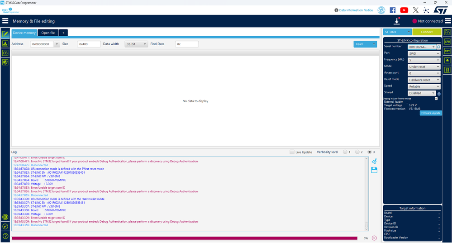Switch to the Device memory tab
The image size is (452, 243).
click(24, 33)
